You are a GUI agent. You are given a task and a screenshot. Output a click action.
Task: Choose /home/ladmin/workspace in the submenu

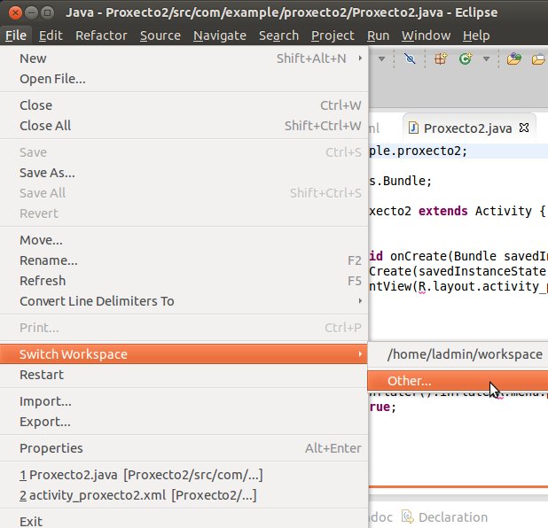point(458,354)
